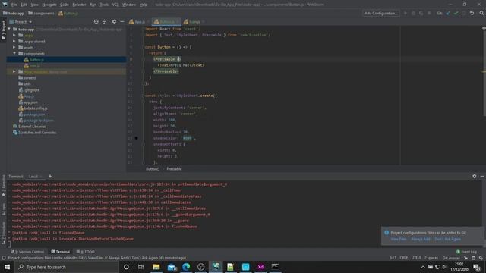Select Scratches and Consoles in project tree
Image resolution: width=486 pixels, height=273 pixels.
37,133
